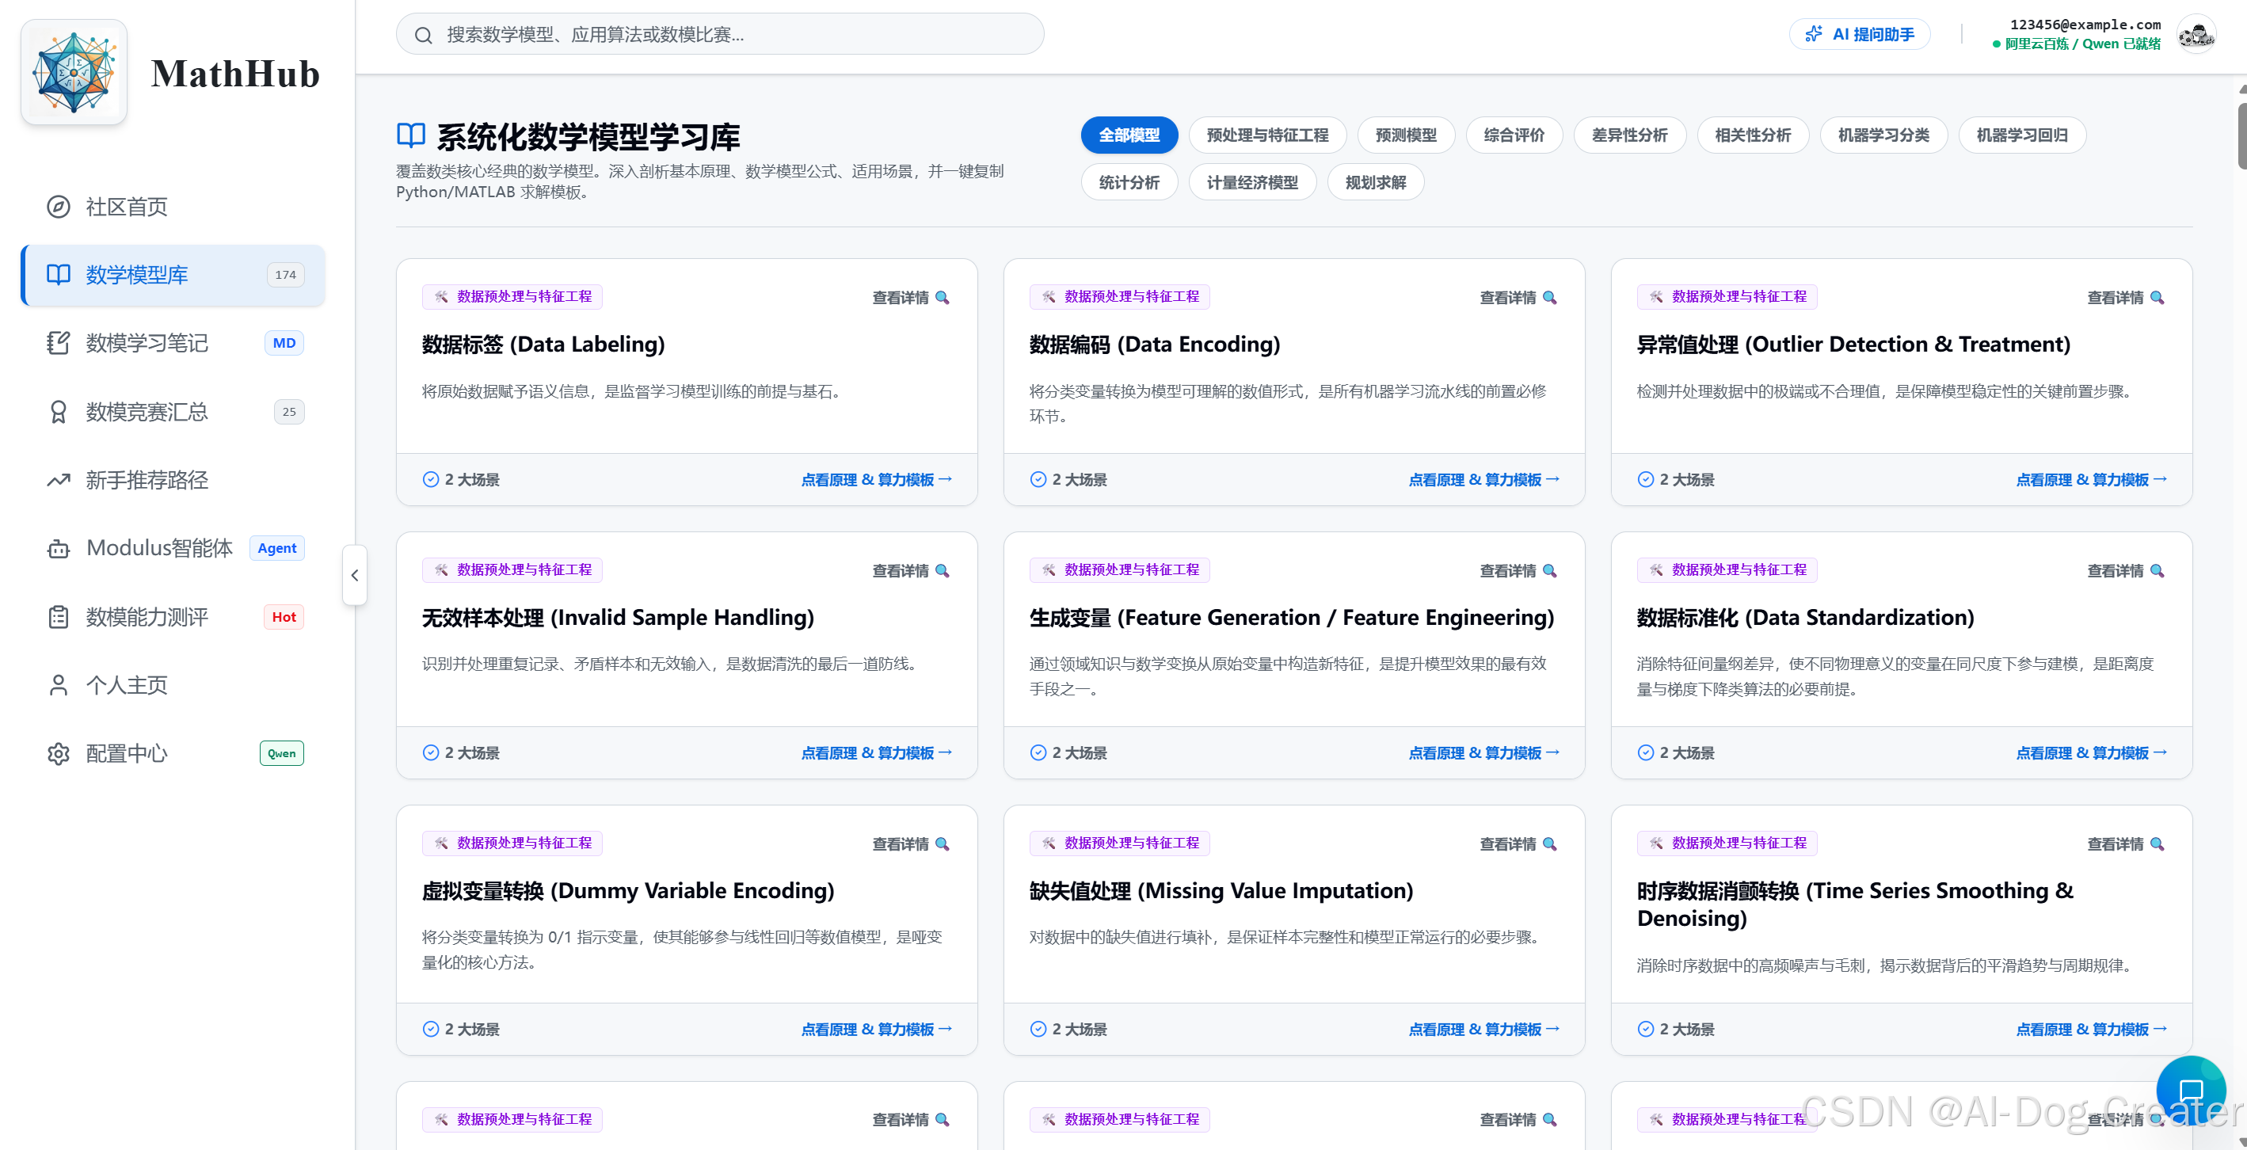Filter by 机器学习回归
Screen dimensions: 2247x1150
tap(2022, 135)
